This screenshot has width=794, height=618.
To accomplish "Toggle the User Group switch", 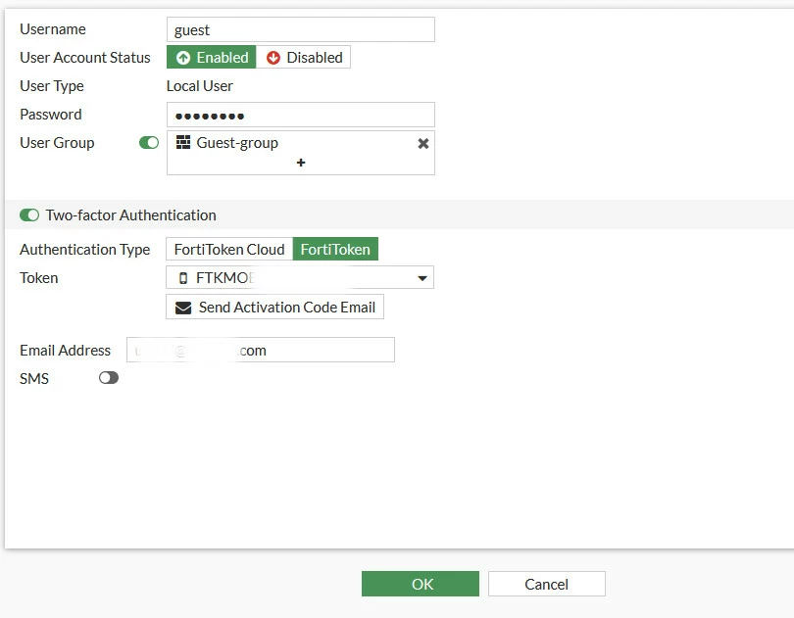I will coord(149,143).
